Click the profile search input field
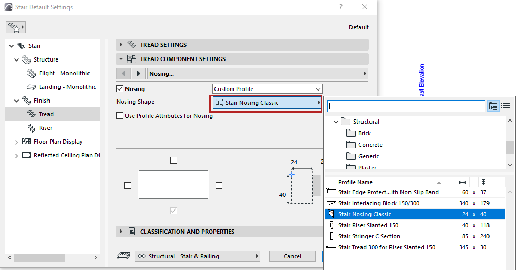 pyautogui.click(x=406, y=106)
